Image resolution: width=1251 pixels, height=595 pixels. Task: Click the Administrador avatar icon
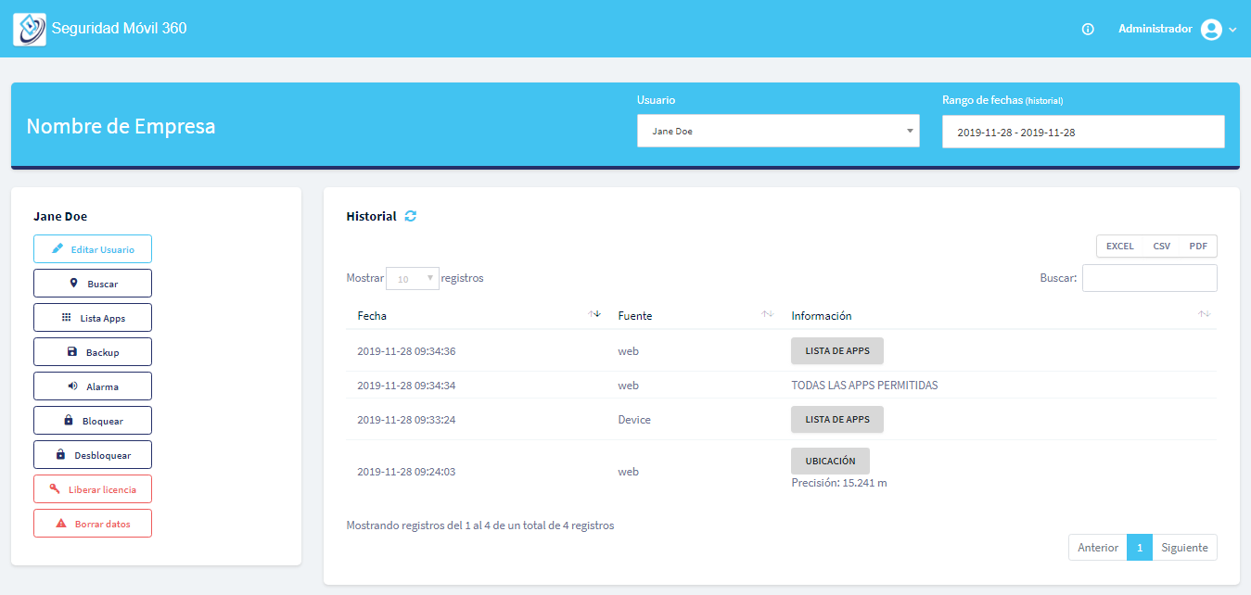pos(1211,30)
